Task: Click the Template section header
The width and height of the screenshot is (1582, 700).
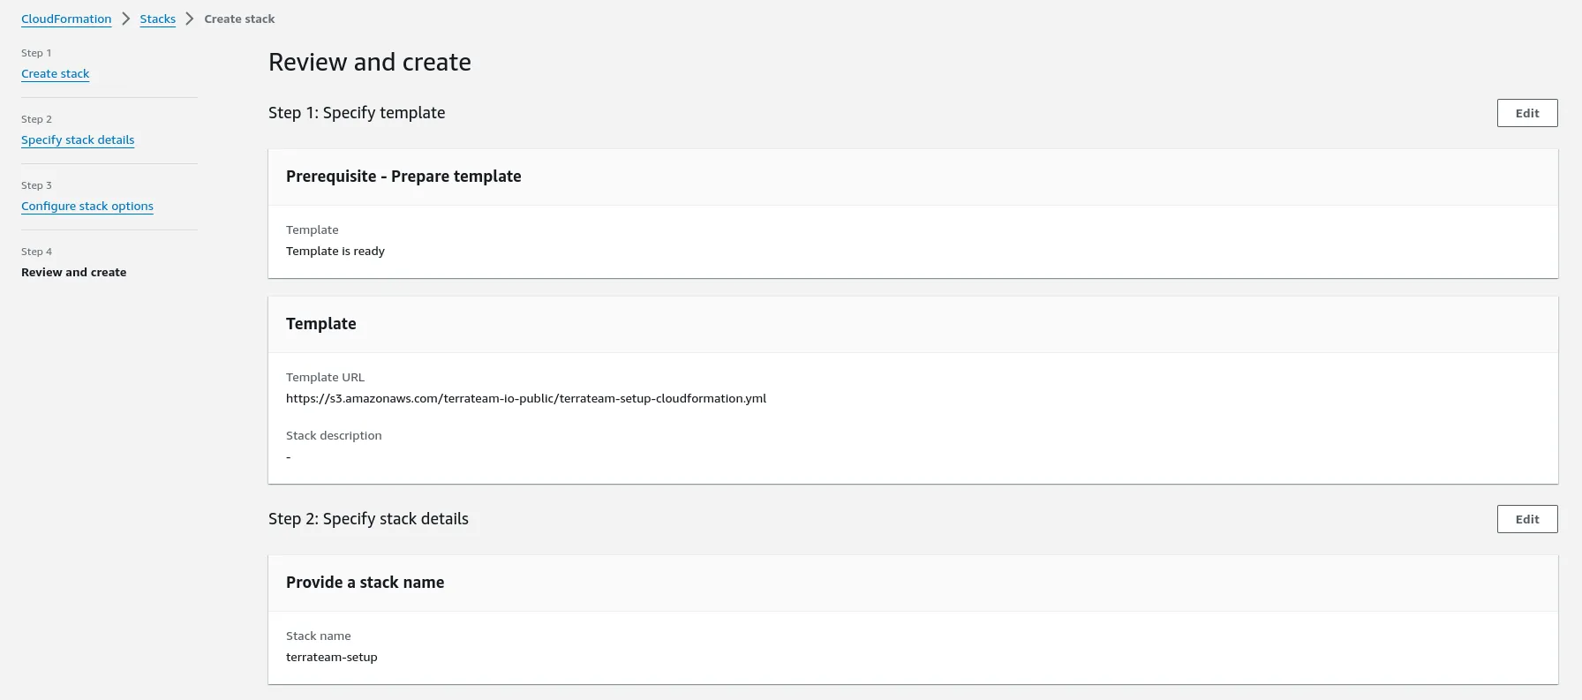Action: coord(321,324)
